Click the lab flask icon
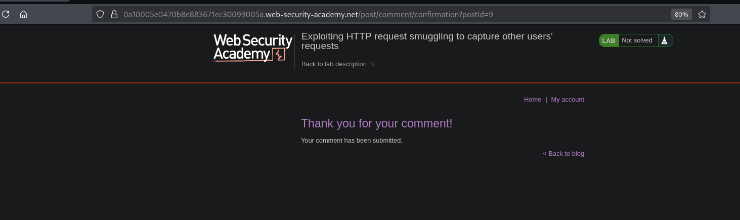740x220 pixels. point(665,40)
